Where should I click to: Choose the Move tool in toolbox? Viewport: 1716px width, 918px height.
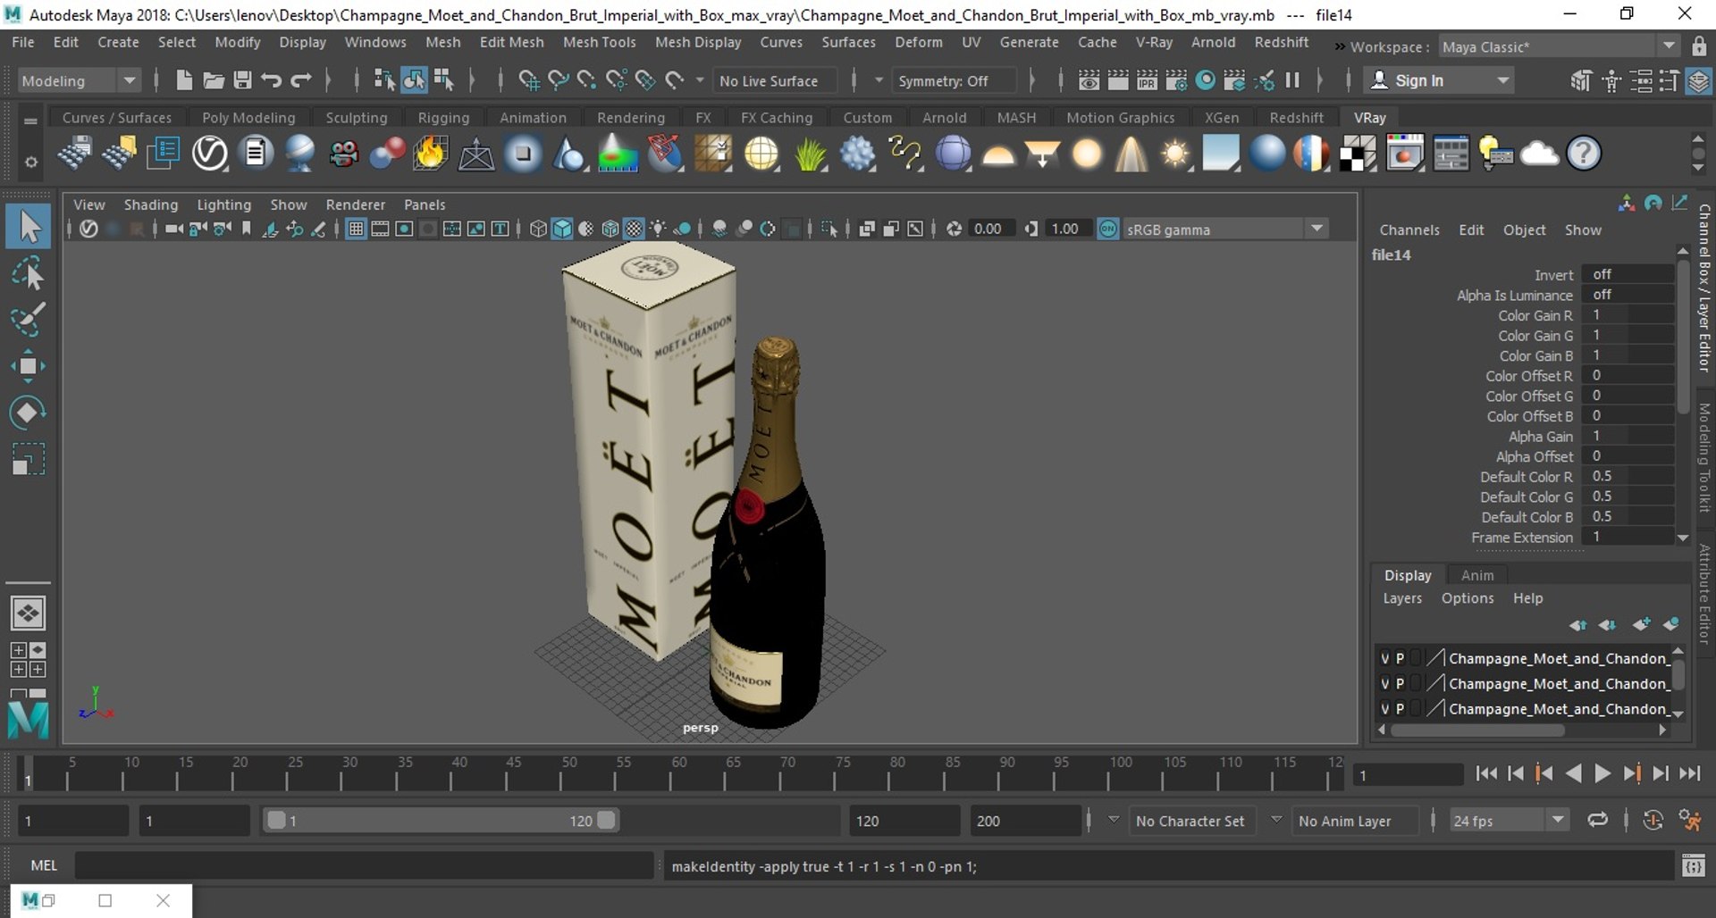click(29, 366)
